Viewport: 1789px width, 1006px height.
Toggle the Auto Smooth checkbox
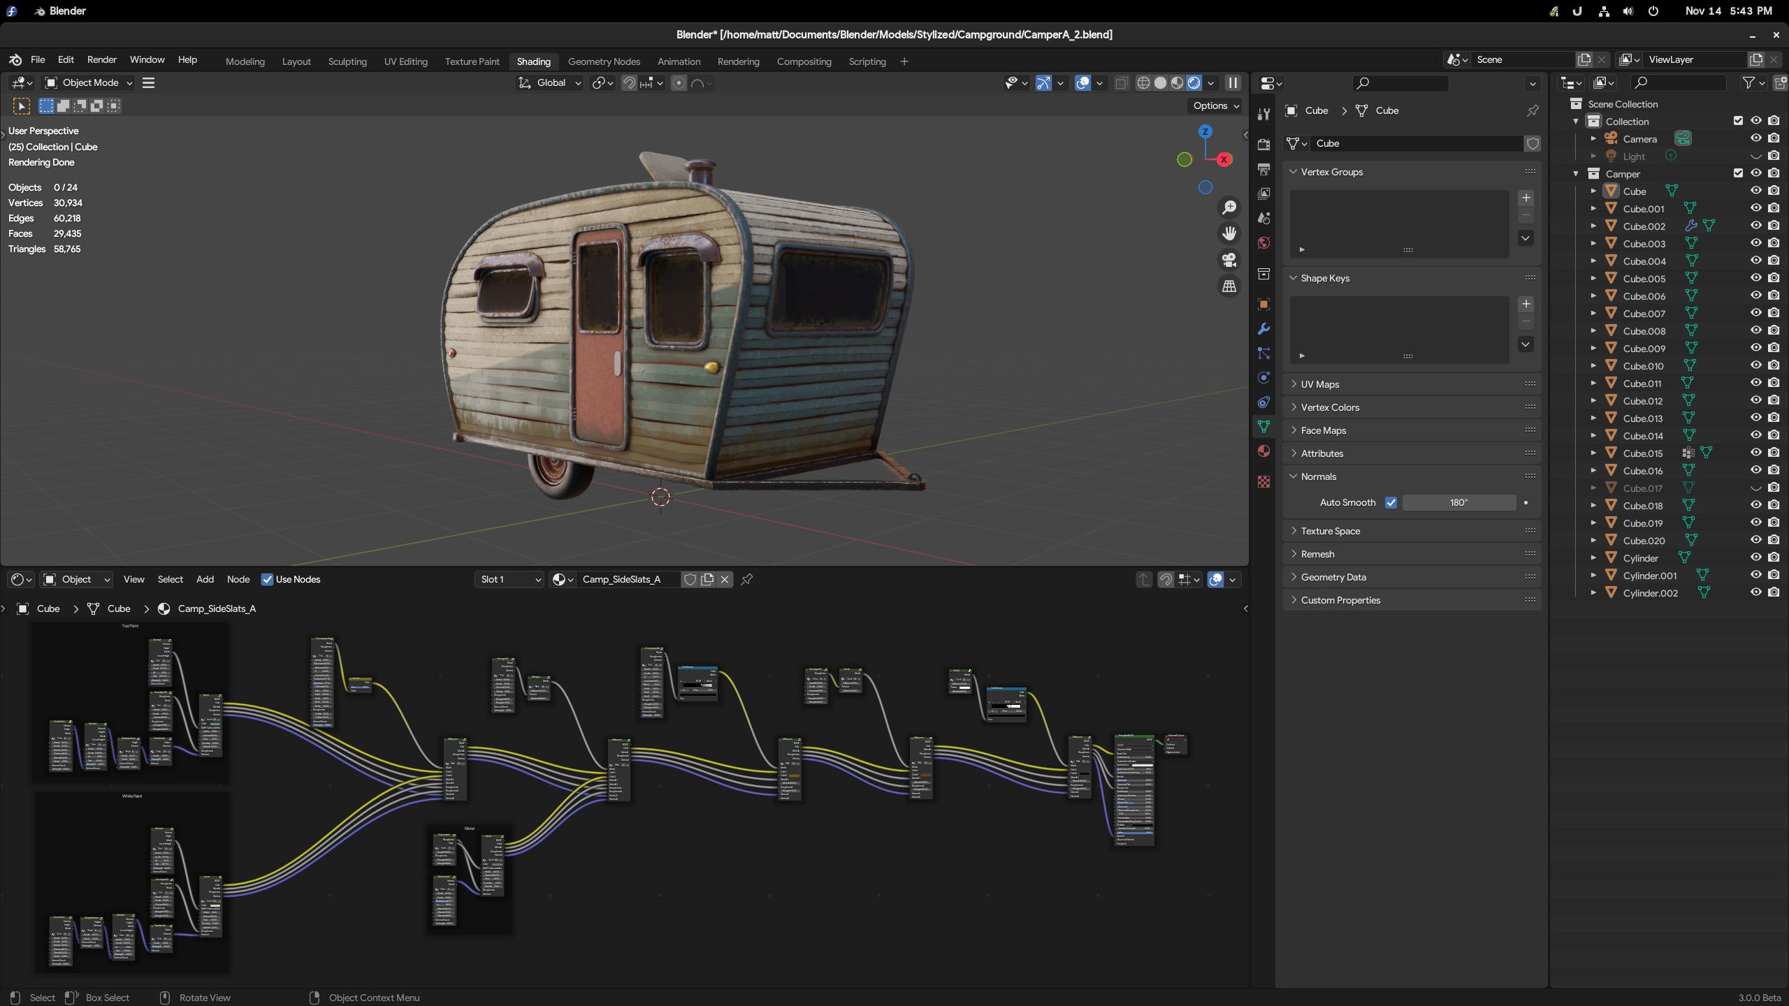pos(1391,503)
